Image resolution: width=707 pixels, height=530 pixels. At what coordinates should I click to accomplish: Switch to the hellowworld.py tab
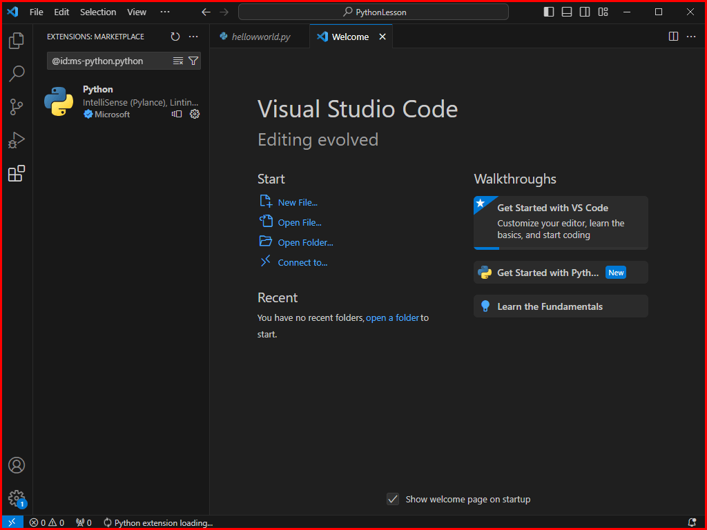(x=260, y=37)
